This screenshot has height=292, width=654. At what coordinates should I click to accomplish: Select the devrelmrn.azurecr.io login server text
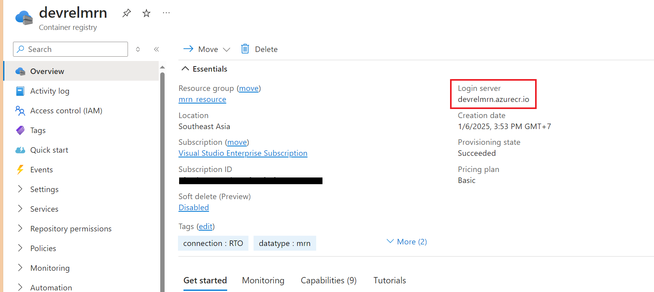[x=493, y=99]
